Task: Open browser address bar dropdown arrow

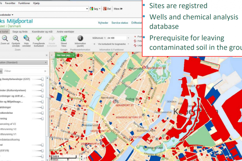Action: (87, 9)
